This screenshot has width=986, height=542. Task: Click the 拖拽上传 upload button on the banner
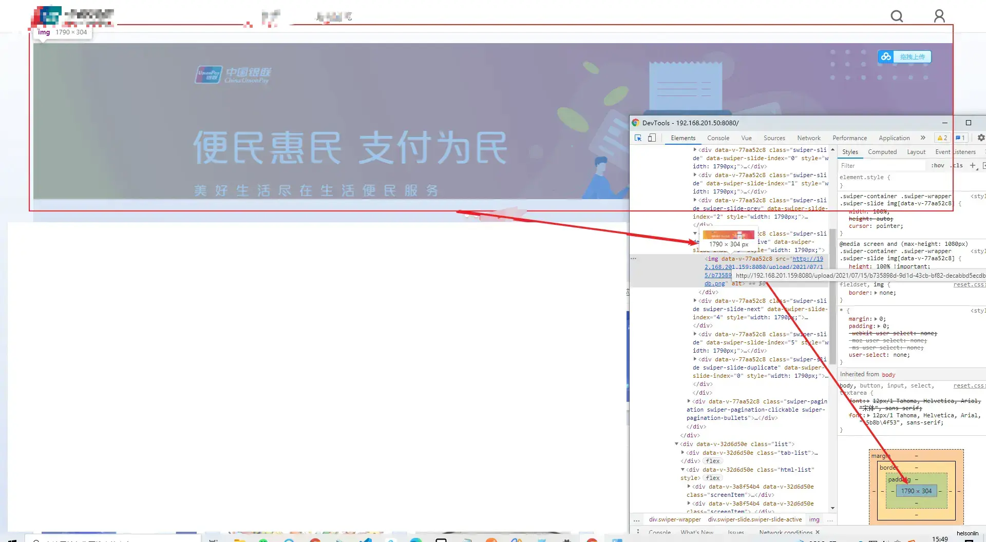(912, 56)
